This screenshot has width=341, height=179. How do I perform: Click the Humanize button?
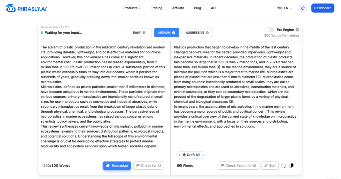coord(117,166)
